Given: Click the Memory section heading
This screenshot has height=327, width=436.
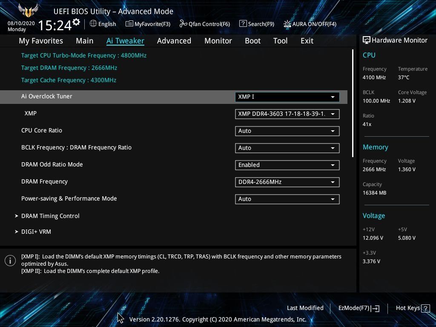Looking at the screenshot, I should 376,147.
